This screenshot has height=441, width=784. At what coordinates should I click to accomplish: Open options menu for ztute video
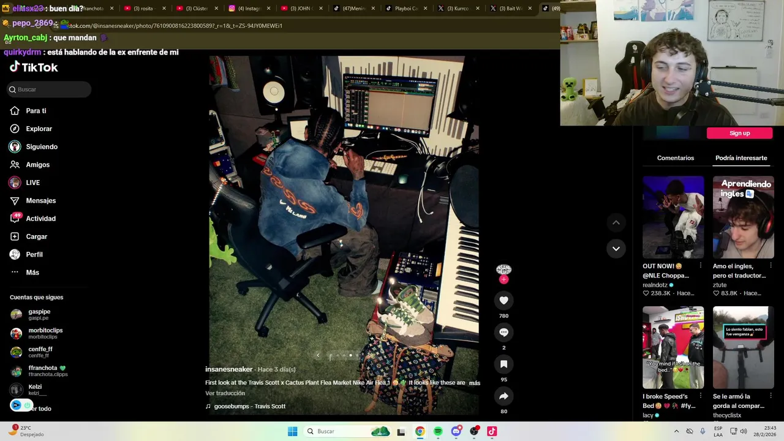(x=771, y=266)
